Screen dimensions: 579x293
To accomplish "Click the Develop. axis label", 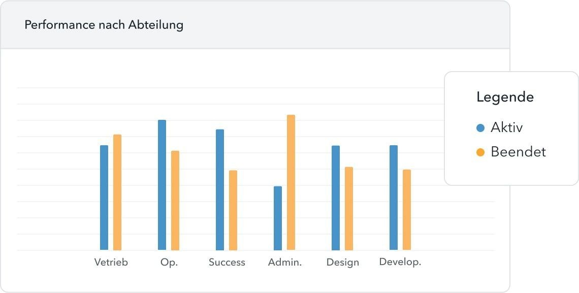I will [400, 263].
